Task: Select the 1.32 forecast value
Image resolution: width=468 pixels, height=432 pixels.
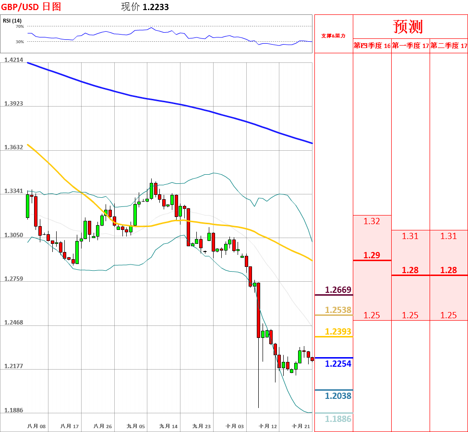Action: pyautogui.click(x=372, y=221)
